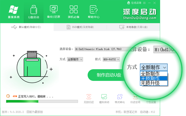
Task: Select the U盘启动 toolbar icon
Action: coord(34,10)
